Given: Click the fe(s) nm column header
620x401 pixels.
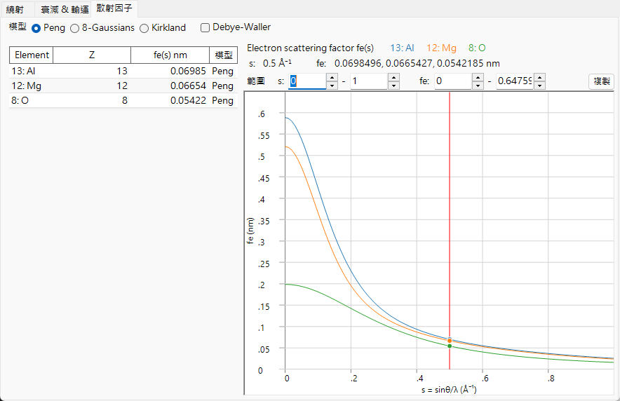Looking at the screenshot, I should pos(170,55).
